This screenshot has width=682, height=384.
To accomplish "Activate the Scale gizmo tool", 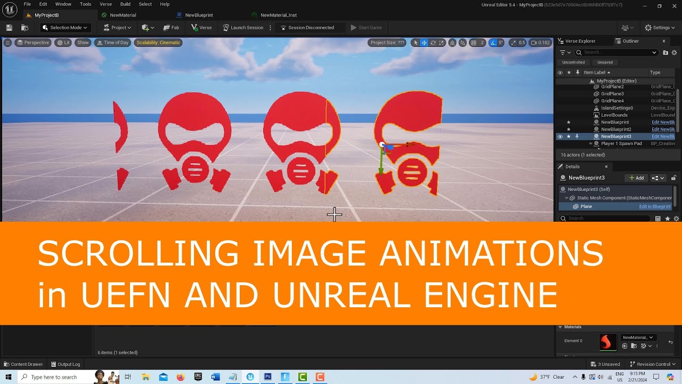I will [x=442, y=43].
